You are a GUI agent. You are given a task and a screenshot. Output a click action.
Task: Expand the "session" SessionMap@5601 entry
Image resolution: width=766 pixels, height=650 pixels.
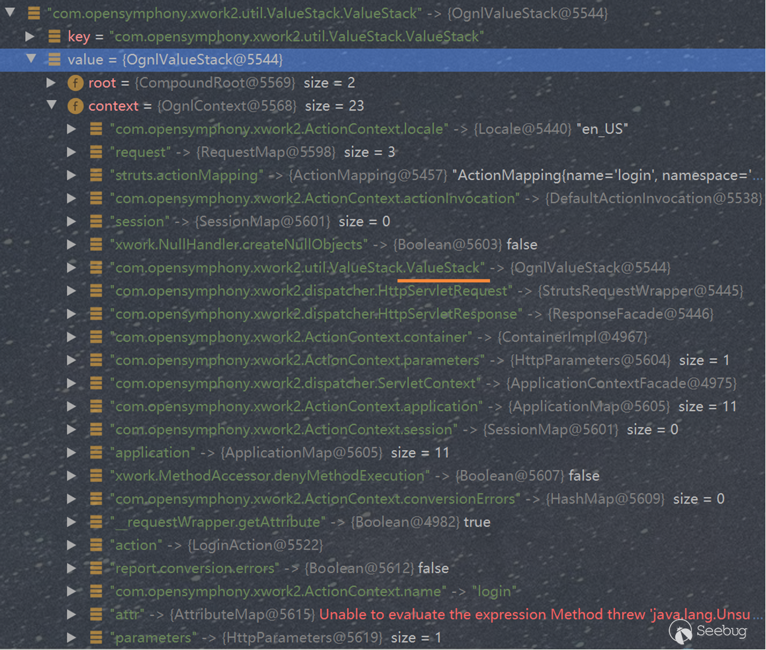(x=72, y=221)
